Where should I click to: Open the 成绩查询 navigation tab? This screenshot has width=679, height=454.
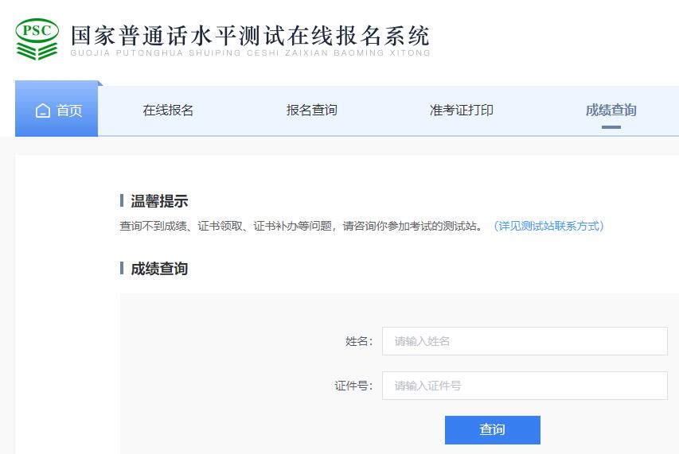pyautogui.click(x=611, y=111)
